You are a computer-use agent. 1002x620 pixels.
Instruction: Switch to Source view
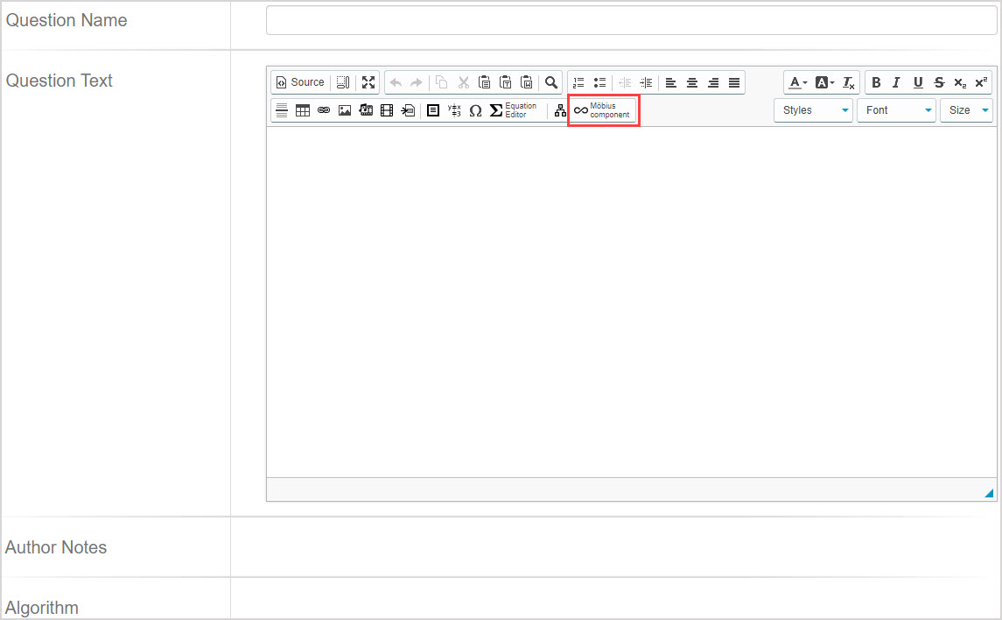click(x=300, y=82)
